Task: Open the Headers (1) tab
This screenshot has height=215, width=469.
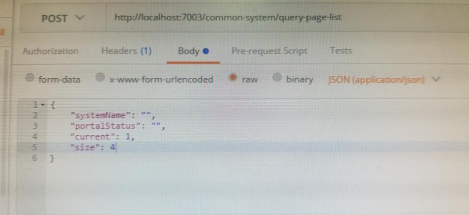Action: pyautogui.click(x=126, y=51)
